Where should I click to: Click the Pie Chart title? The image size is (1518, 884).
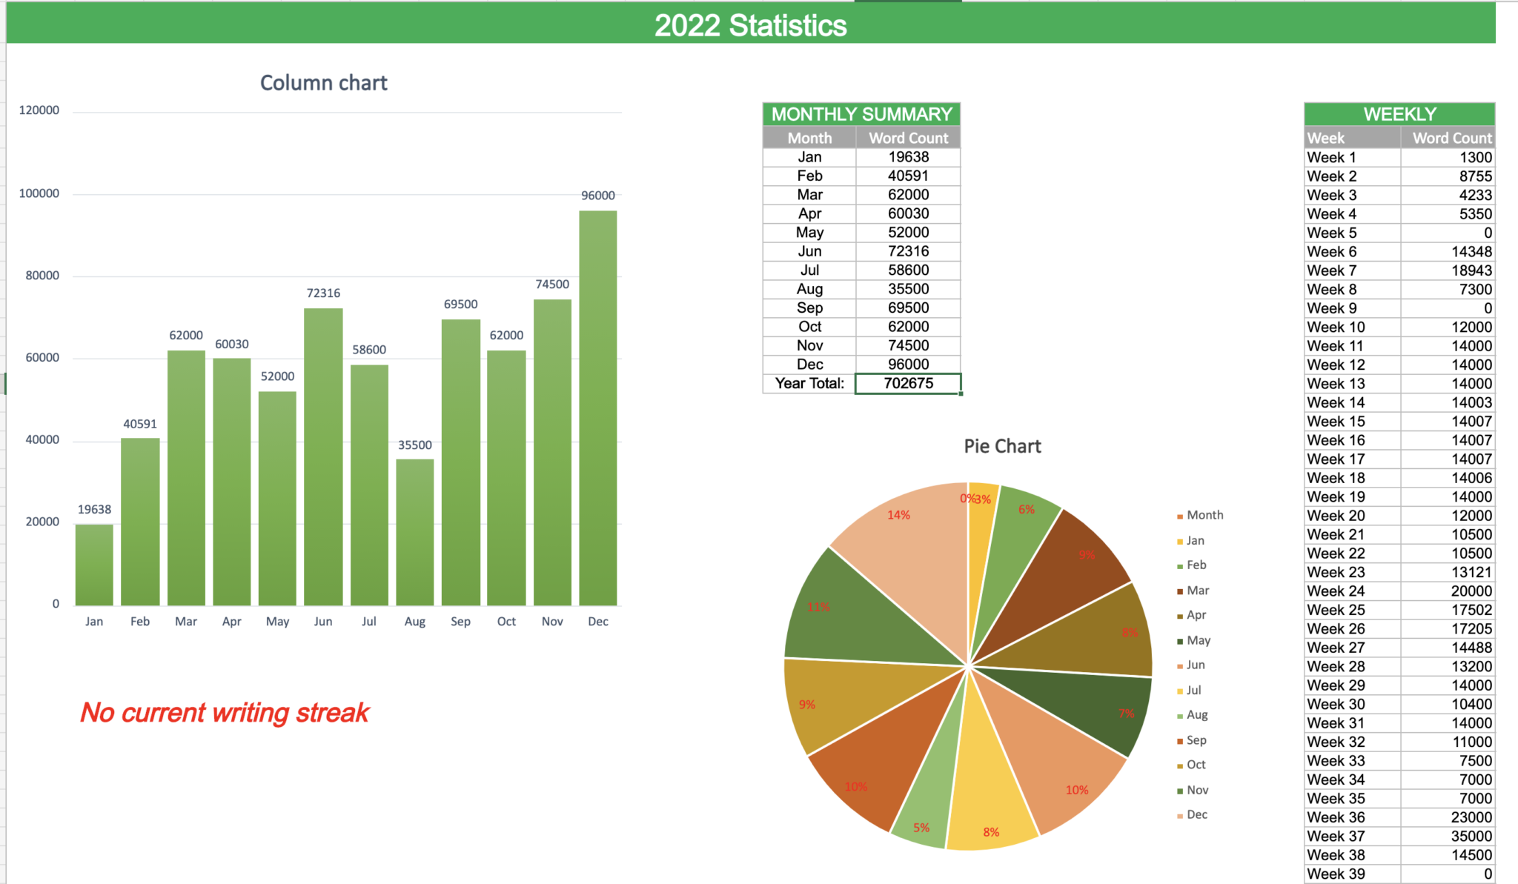[x=1001, y=445]
